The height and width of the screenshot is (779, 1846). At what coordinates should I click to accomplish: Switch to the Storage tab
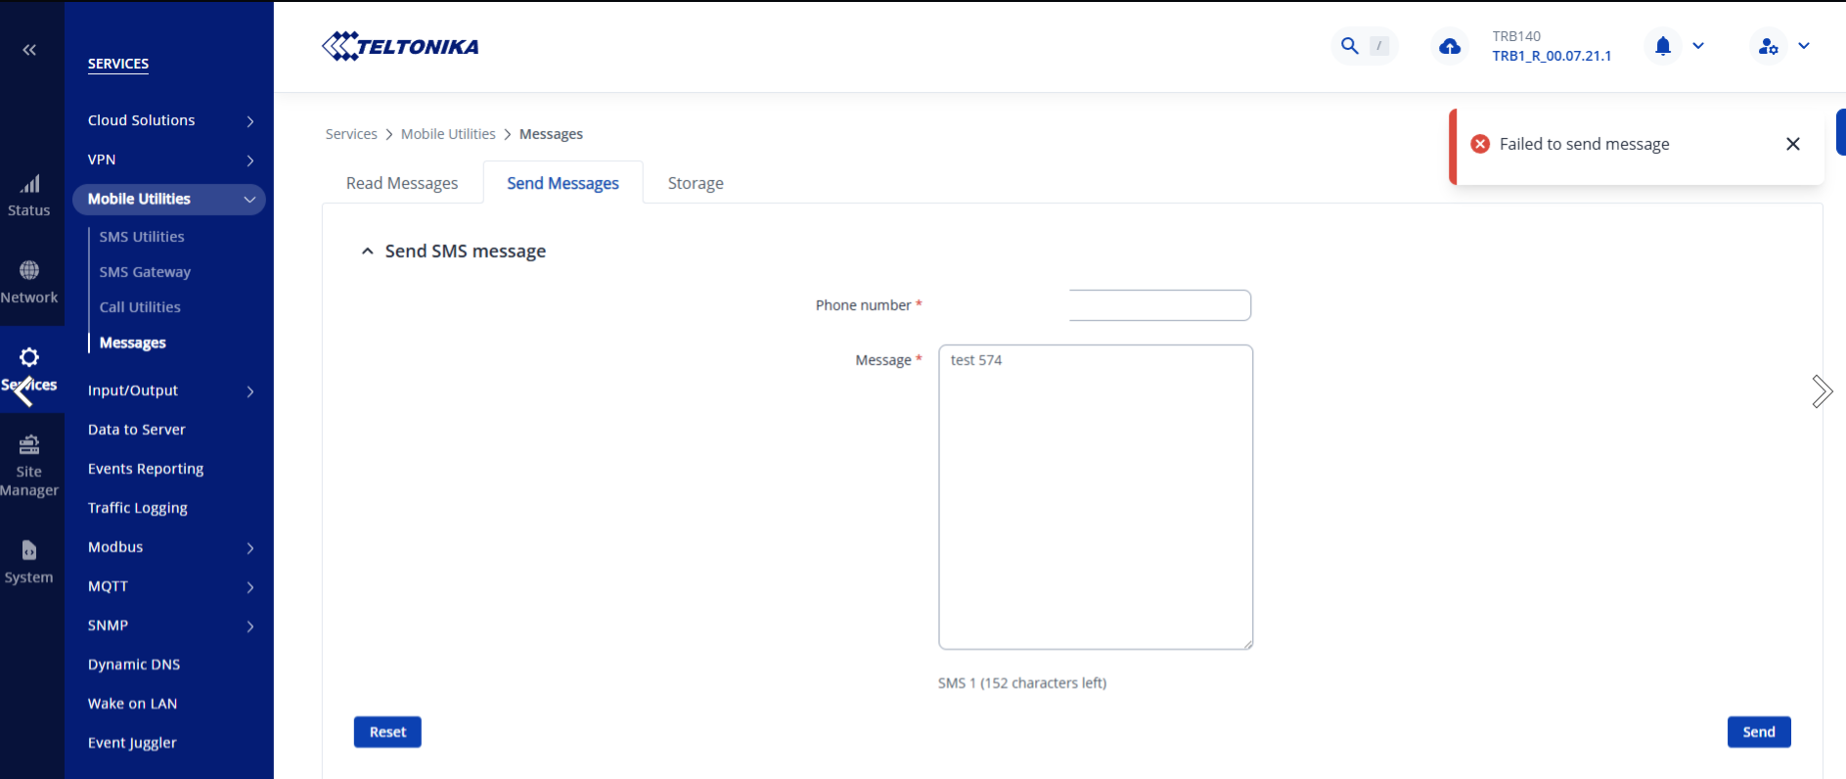[x=696, y=183]
